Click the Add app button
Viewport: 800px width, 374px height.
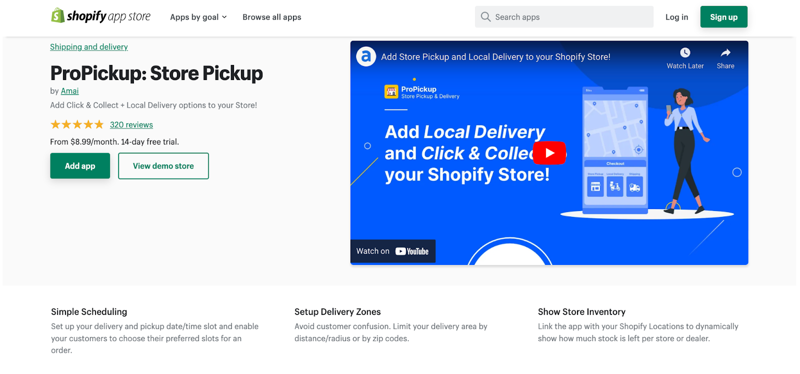coord(80,166)
